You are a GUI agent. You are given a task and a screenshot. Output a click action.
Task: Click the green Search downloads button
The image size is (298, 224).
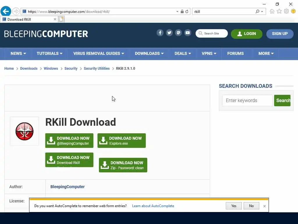pyautogui.click(x=282, y=100)
